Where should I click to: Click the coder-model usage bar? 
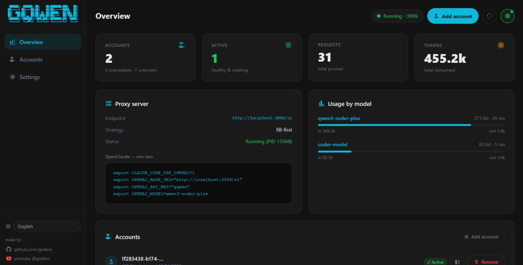coord(411,151)
